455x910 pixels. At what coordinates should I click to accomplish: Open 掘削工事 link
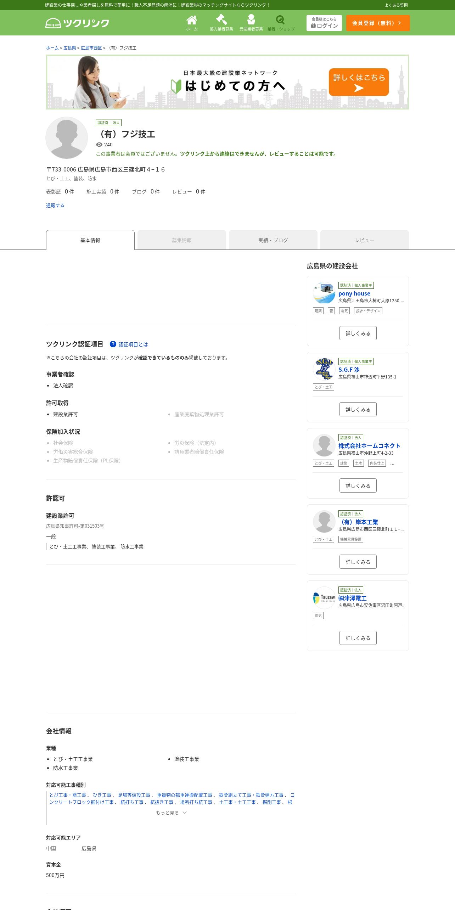[x=272, y=802]
